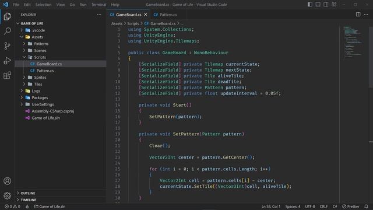Screen dimensions: 373x210
Task: Place cursor on line 16 SetPattern call
Action: coord(175,117)
